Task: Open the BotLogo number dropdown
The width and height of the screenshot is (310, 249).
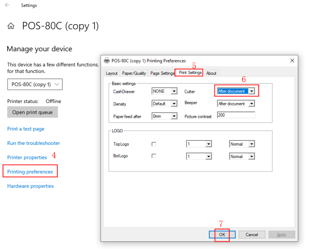Action: [199, 156]
